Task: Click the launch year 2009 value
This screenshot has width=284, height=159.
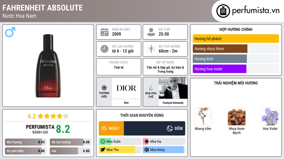Action: pos(116,34)
